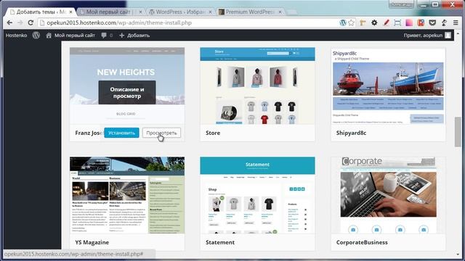Click the pink gradient extension icon

(409, 22)
